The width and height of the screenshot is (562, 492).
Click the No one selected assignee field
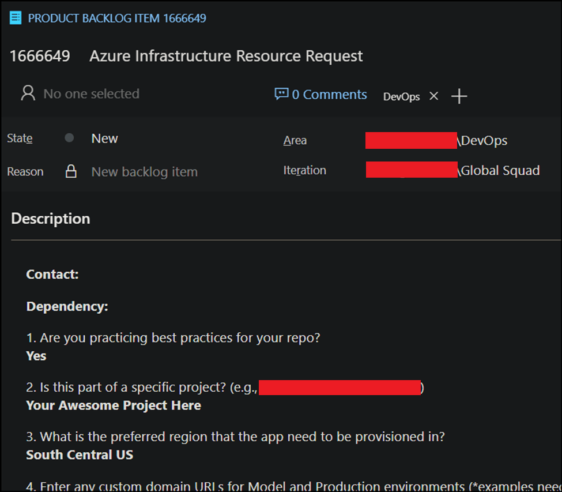(x=91, y=93)
